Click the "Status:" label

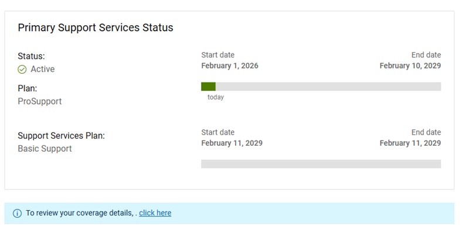point(31,56)
